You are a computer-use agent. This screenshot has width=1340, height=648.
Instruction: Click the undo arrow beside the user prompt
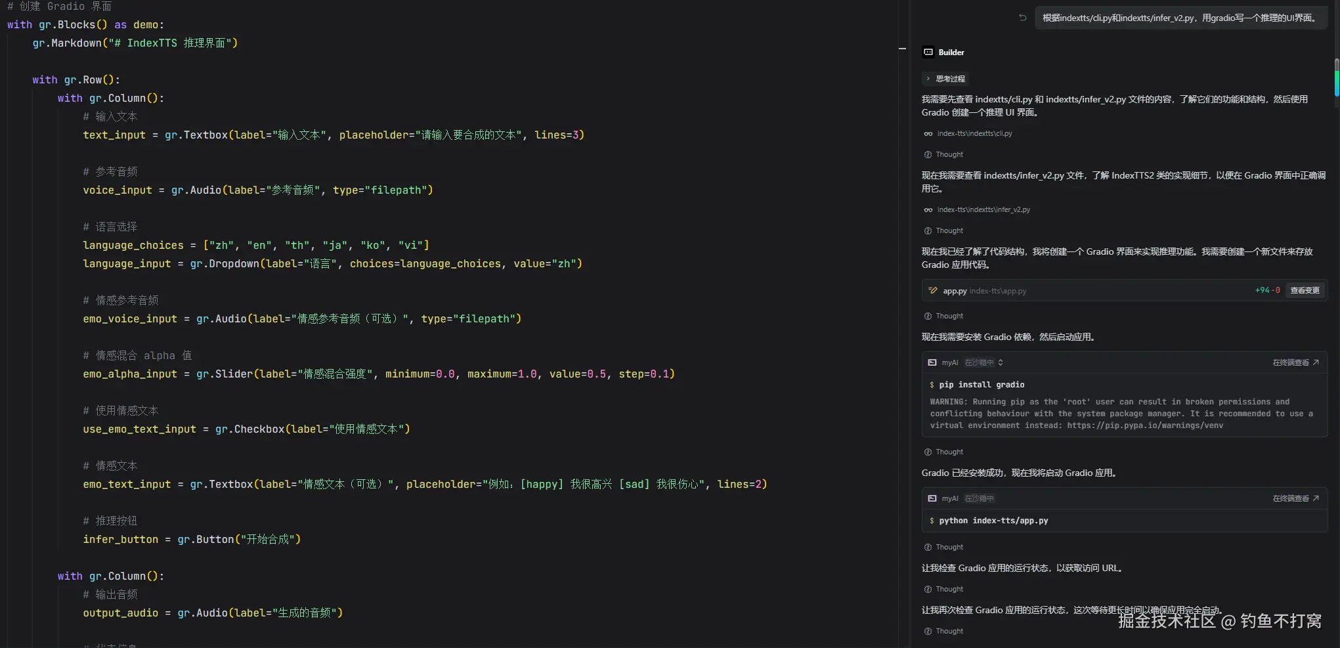tap(1022, 18)
